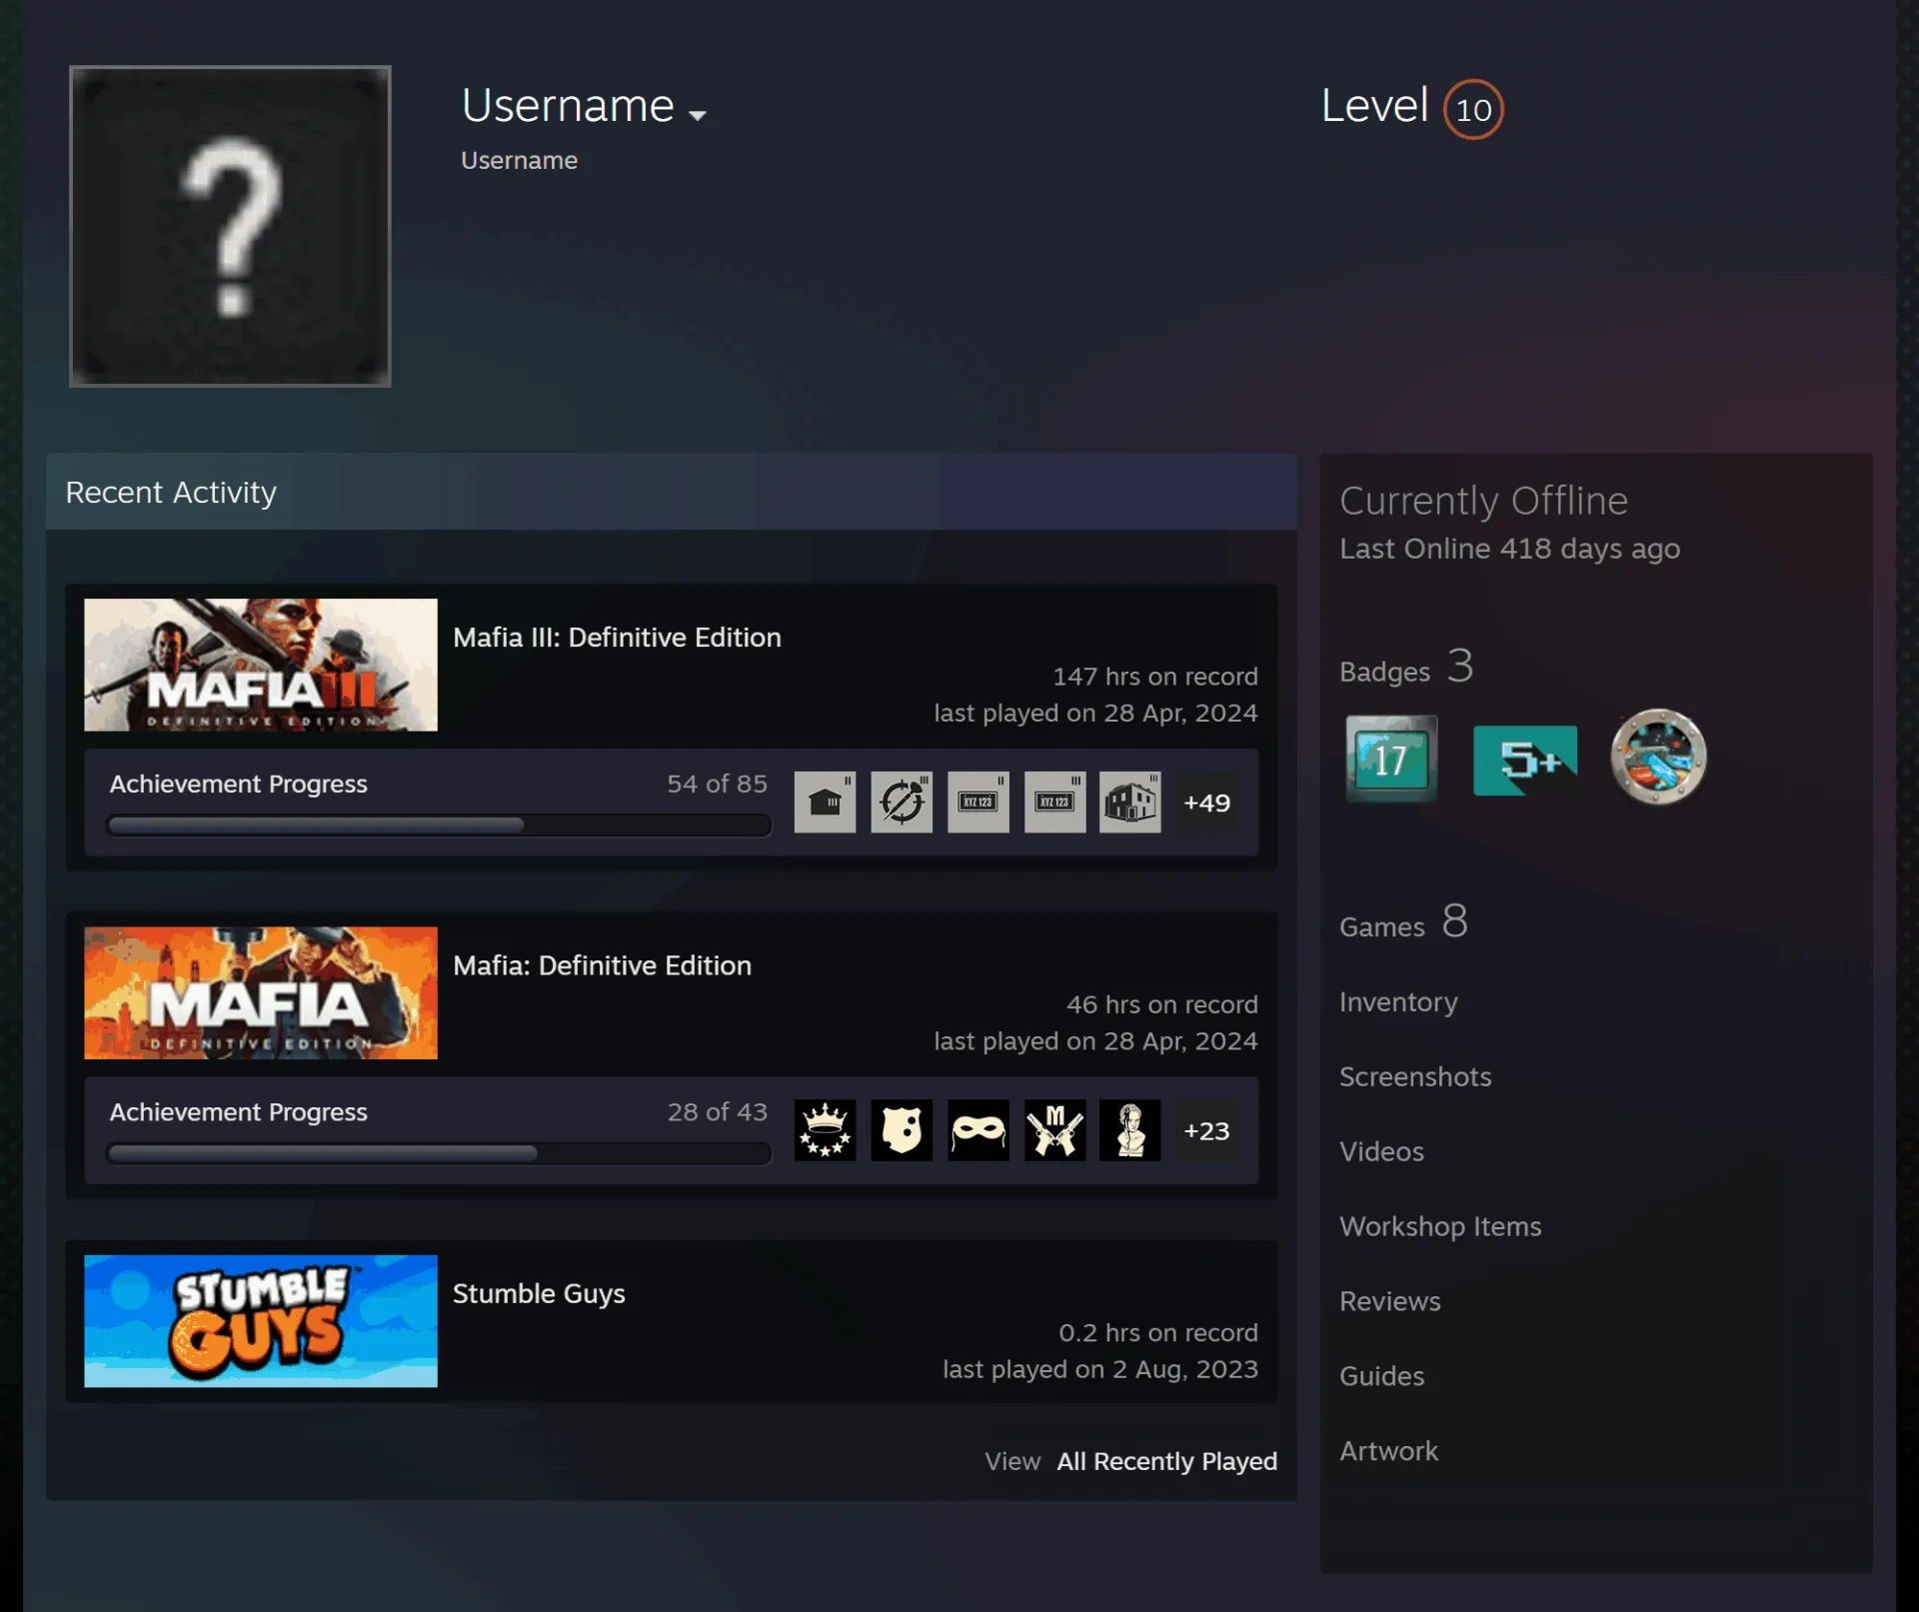View the crossed guns M achievement icon
Image resolution: width=1919 pixels, height=1612 pixels.
pos(1054,1130)
